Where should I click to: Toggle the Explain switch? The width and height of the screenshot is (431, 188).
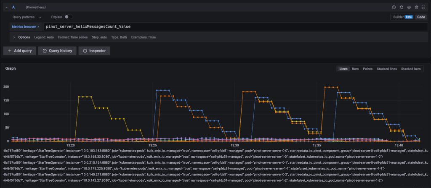pos(68,17)
